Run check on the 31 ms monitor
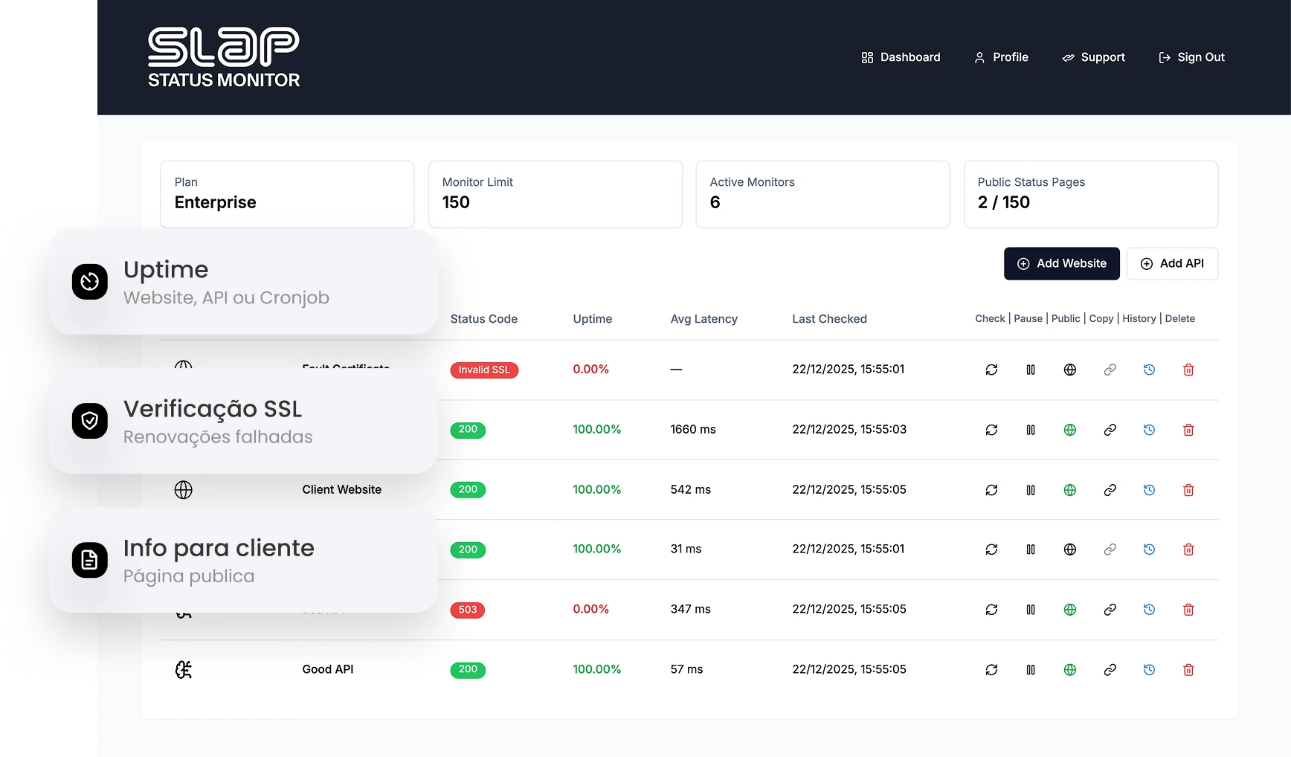 [x=991, y=550]
